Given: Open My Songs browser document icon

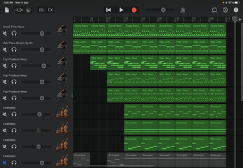Looking at the screenshot, I should [7, 10].
